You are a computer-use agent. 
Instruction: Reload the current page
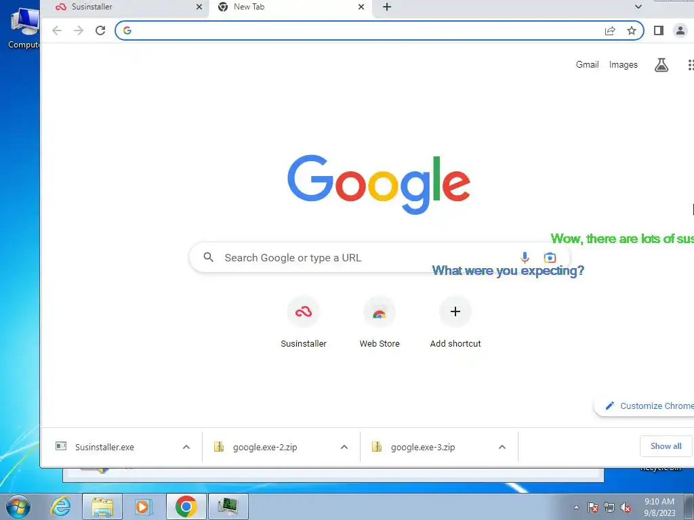point(100,30)
